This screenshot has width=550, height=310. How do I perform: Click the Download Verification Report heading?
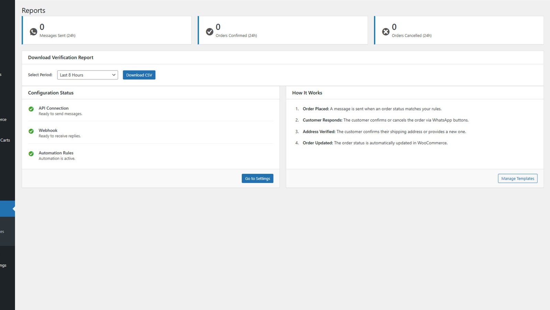point(60,57)
